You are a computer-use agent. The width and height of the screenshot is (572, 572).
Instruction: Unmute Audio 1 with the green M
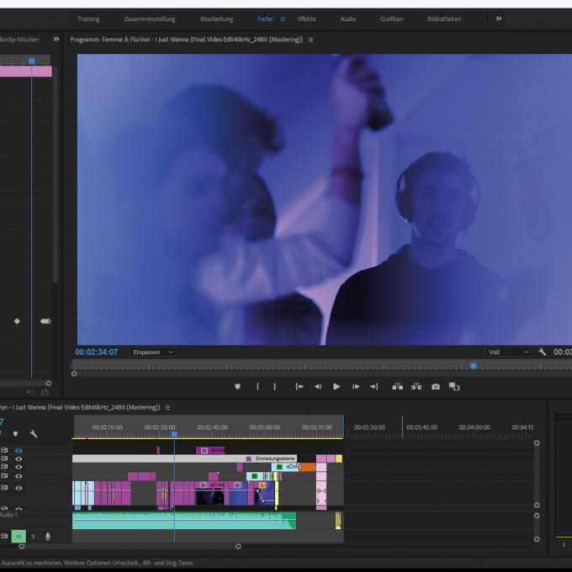[x=19, y=537]
